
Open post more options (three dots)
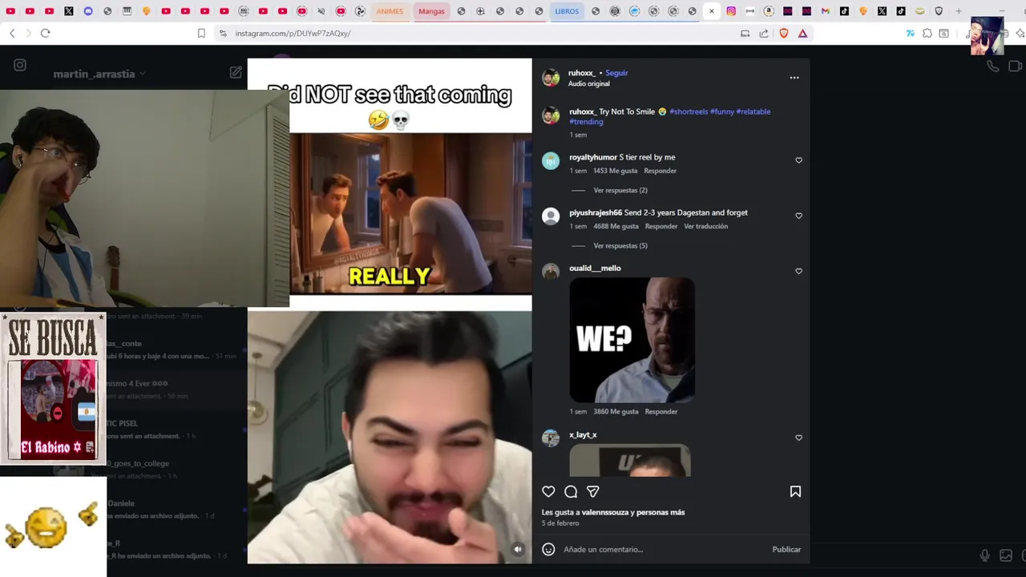click(794, 78)
